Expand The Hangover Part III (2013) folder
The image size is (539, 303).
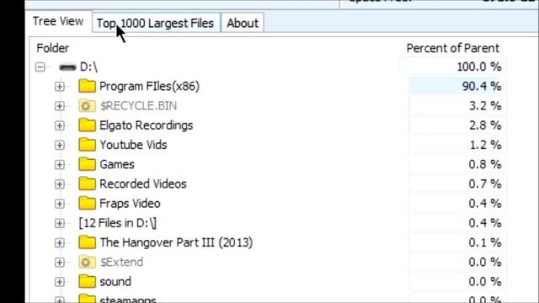tap(60, 243)
